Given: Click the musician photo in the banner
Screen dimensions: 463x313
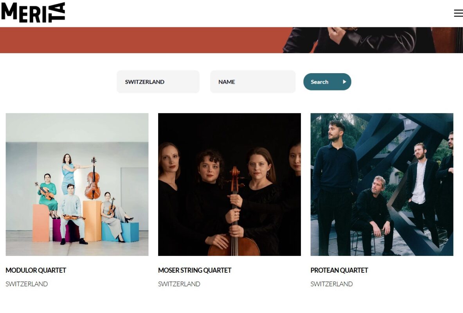Looking at the screenshot, I should click(x=373, y=40).
